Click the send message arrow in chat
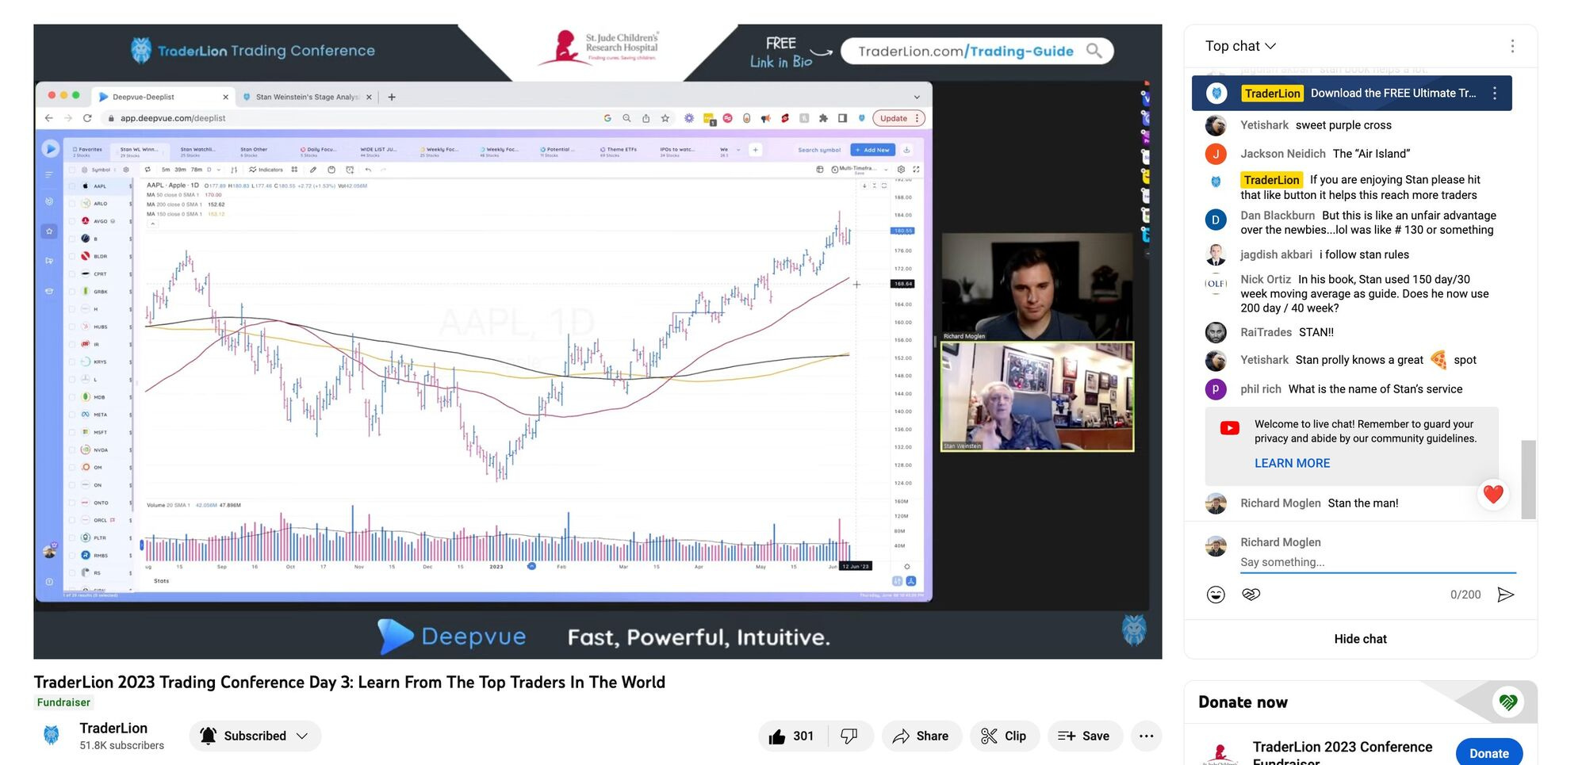1586x765 pixels. click(1505, 595)
